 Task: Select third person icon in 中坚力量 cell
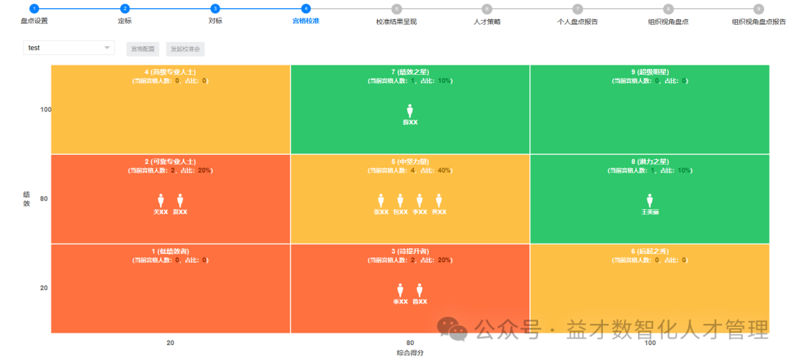[x=419, y=200]
